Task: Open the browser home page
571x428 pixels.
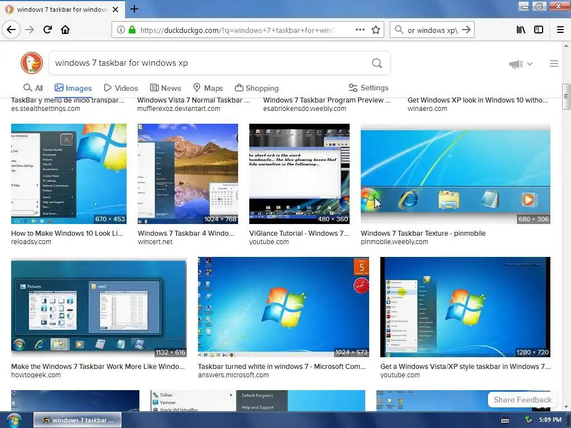Action: pyautogui.click(x=65, y=30)
